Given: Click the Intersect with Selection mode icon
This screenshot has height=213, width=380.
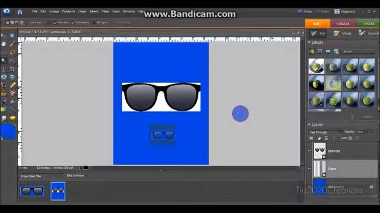Looking at the screenshot, I should click(21, 22).
